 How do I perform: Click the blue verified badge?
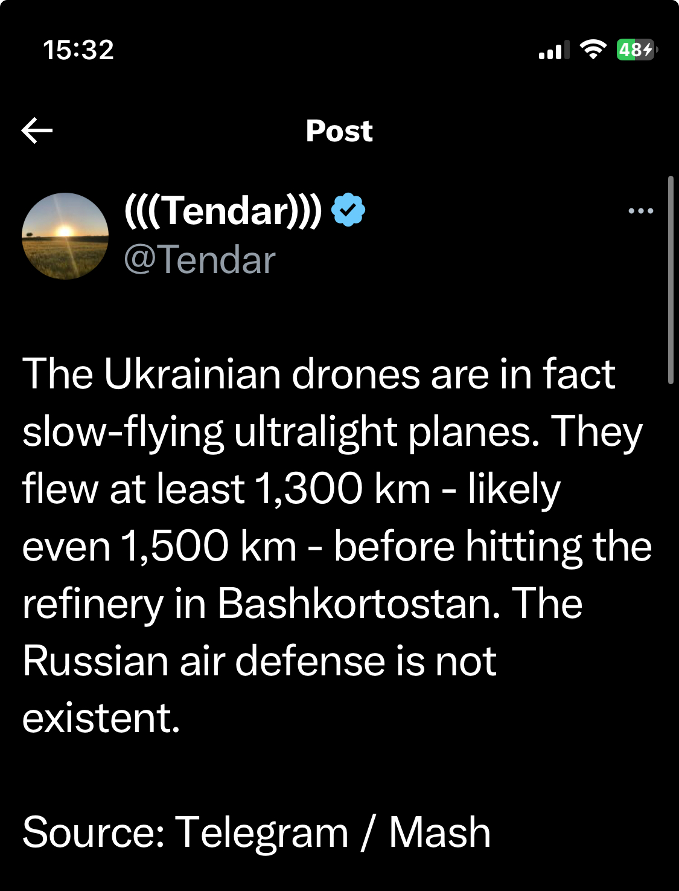pos(348,210)
